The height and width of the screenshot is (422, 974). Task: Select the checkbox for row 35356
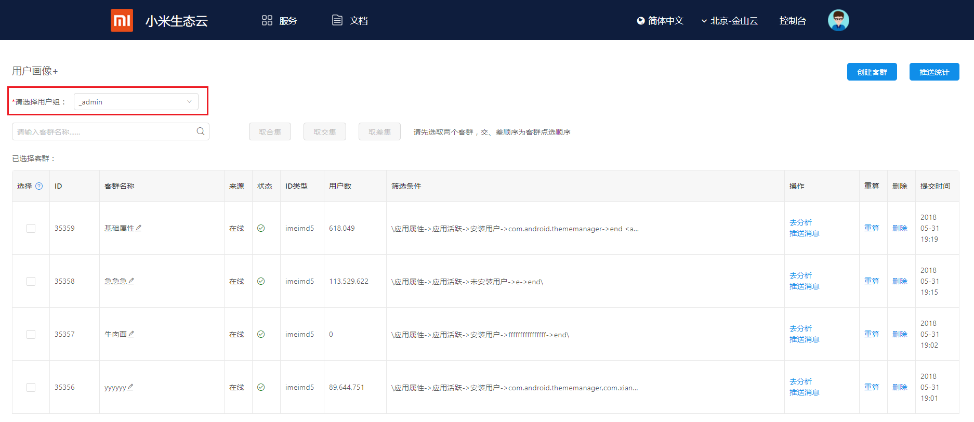[x=31, y=388]
